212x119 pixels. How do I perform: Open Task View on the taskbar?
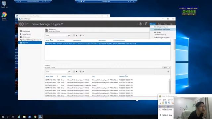click(x=13, y=117)
